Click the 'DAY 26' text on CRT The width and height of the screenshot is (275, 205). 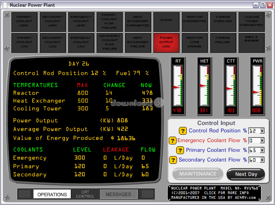[79, 64]
